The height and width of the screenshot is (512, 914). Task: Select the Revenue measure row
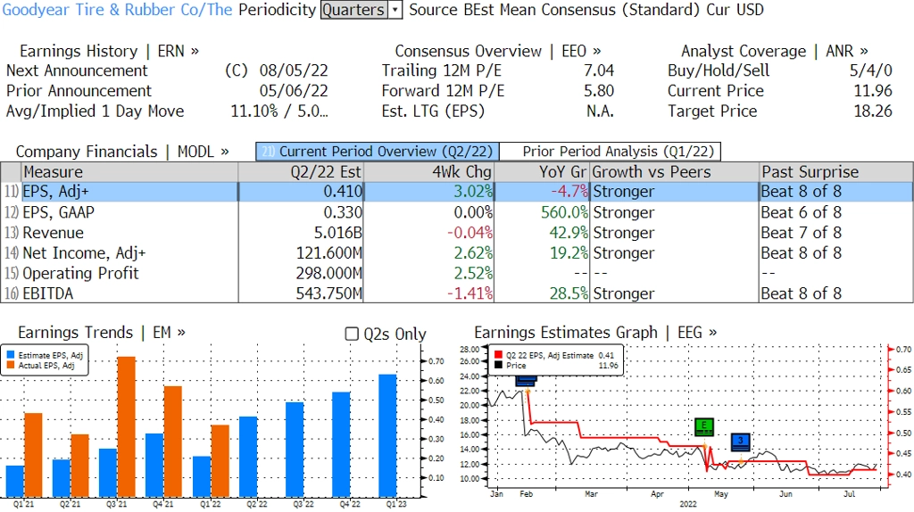[457, 233]
